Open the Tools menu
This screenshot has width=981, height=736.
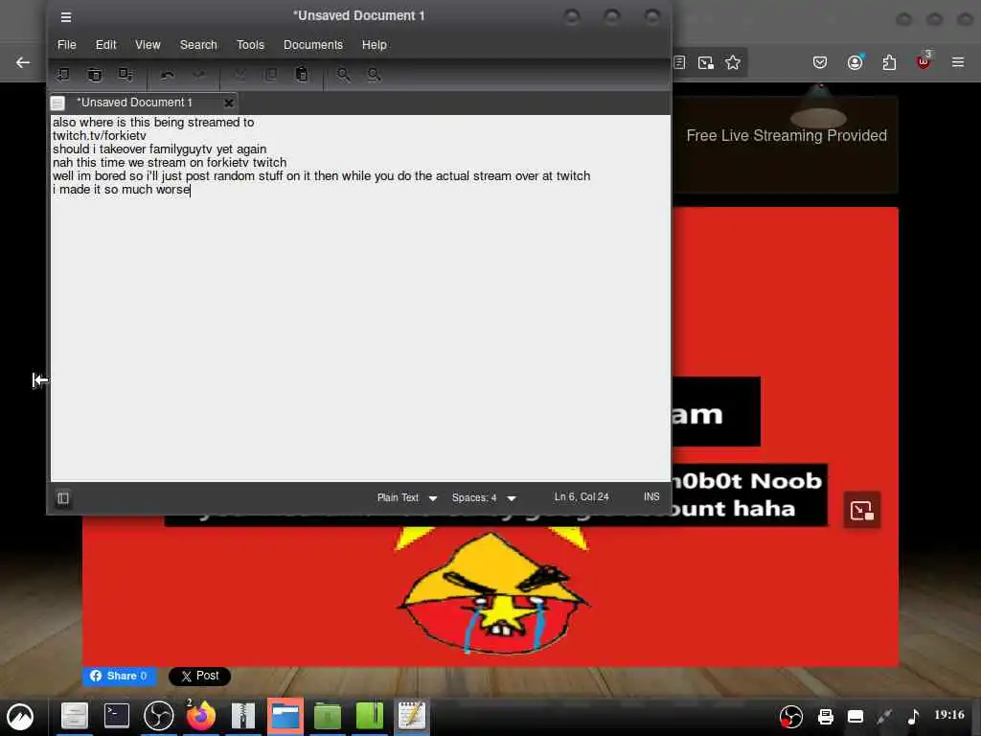point(250,45)
